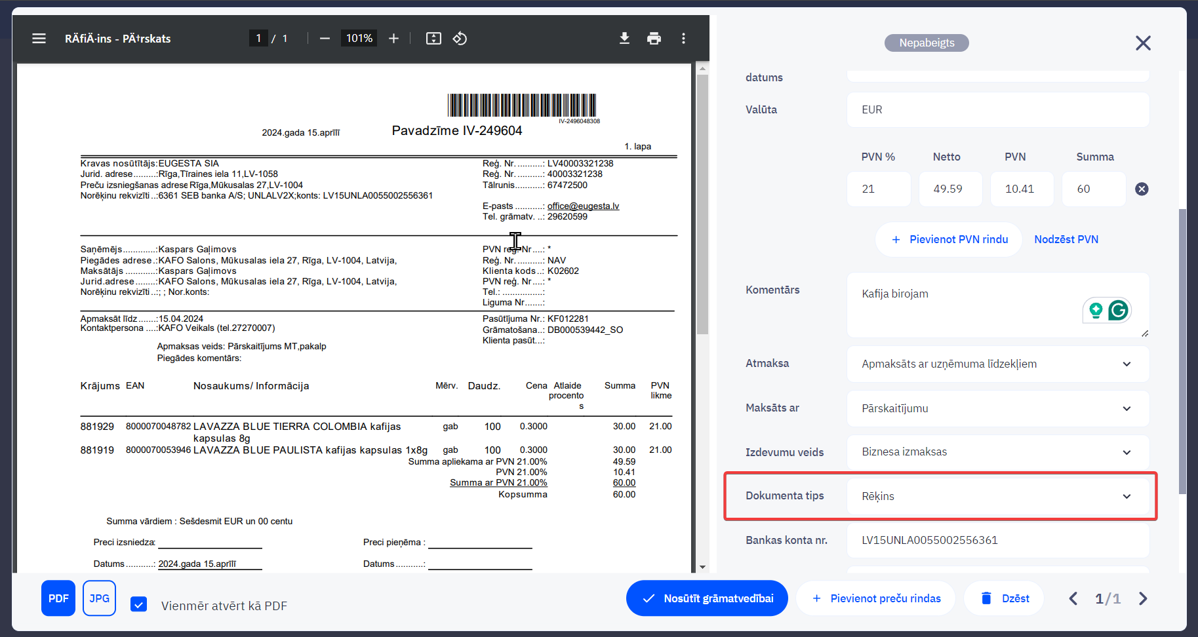
Task: Click the 'Pavadzīme IV-249604' title text
Action: 457,131
